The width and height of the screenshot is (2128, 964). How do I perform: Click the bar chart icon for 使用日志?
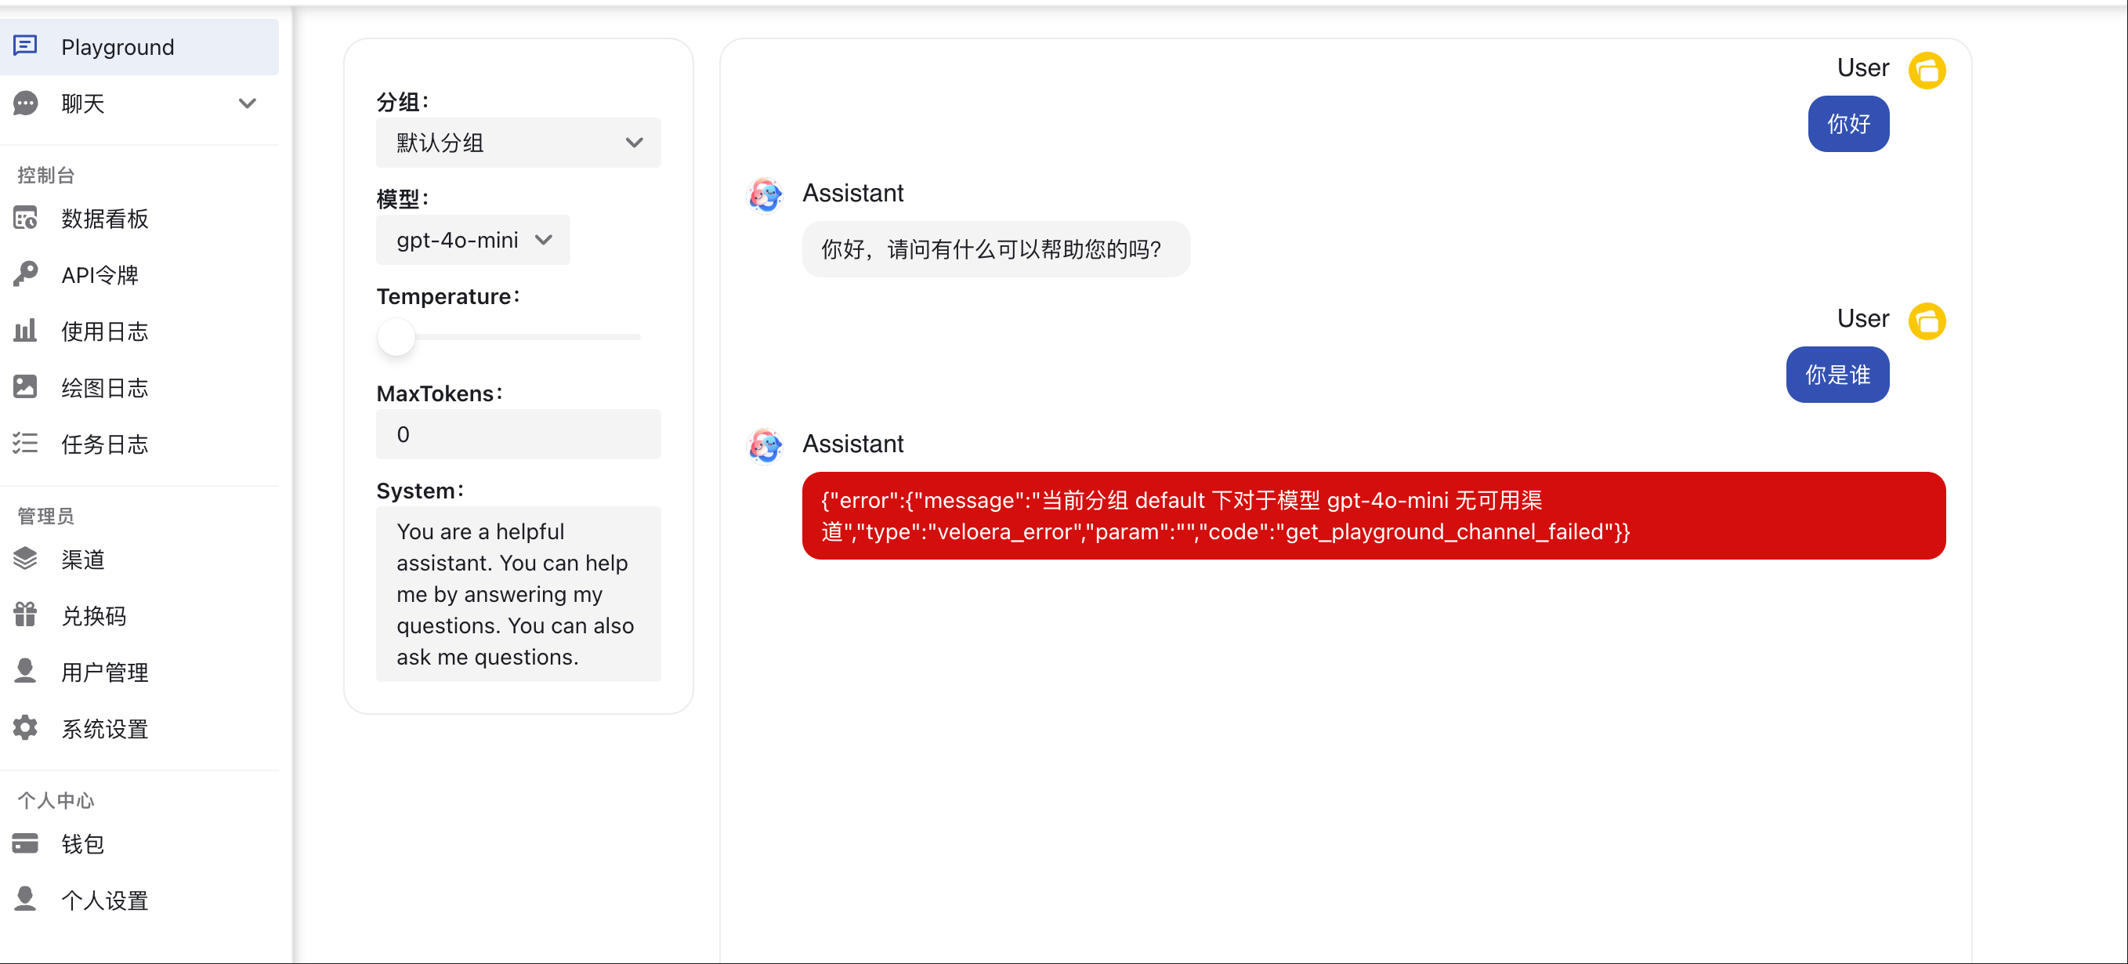(26, 331)
